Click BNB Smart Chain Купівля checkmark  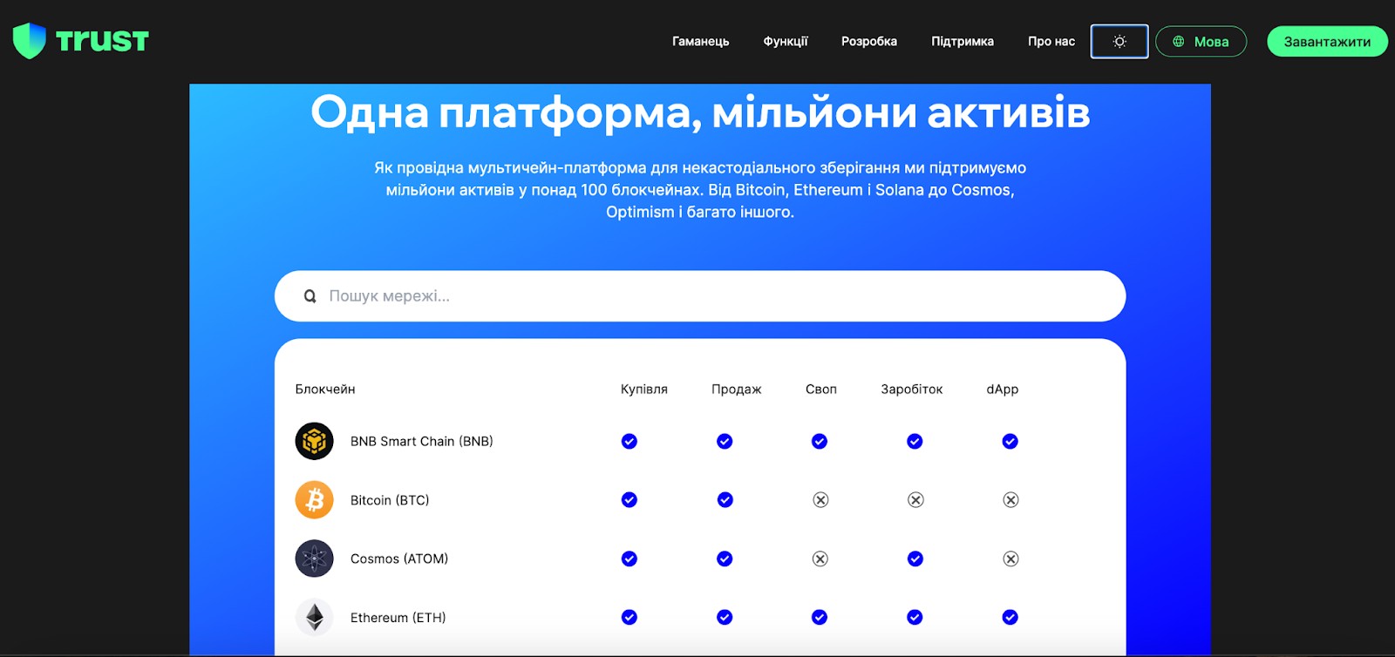point(629,442)
